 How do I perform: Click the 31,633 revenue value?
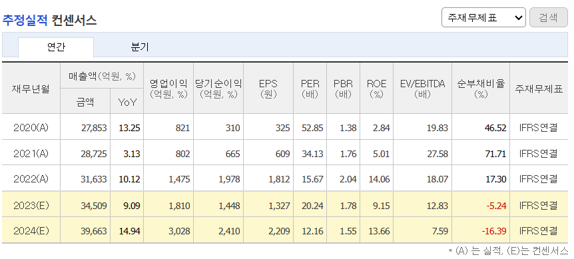click(x=94, y=180)
